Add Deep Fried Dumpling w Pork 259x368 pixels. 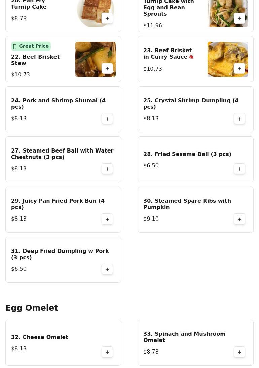pyautogui.click(x=107, y=269)
